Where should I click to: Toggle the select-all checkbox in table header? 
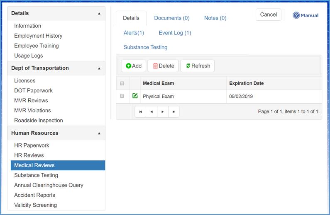122,83
